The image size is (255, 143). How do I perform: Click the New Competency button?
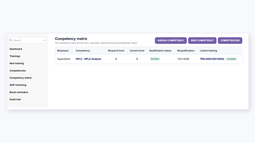[202, 40]
